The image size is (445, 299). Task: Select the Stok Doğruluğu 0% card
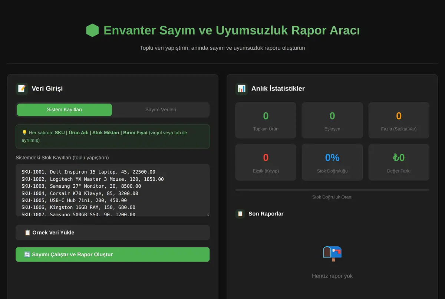332,162
